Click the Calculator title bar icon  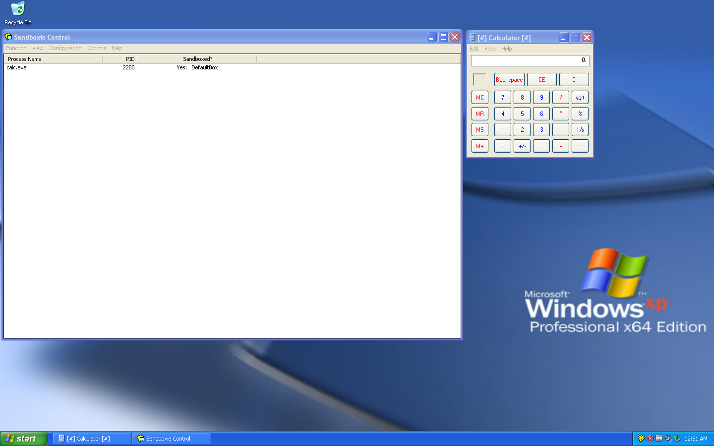pos(473,38)
